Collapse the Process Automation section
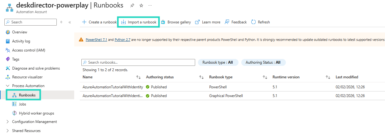The height and width of the screenshot is (137, 385). coord(8,86)
